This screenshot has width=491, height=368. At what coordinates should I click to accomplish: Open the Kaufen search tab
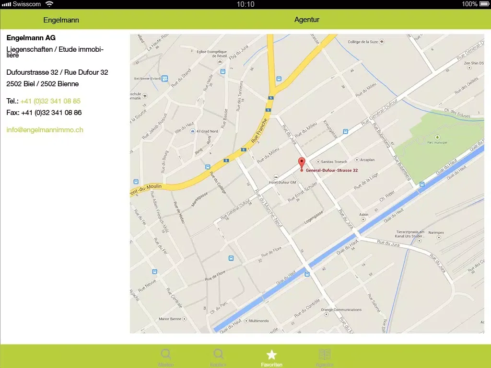218,358
